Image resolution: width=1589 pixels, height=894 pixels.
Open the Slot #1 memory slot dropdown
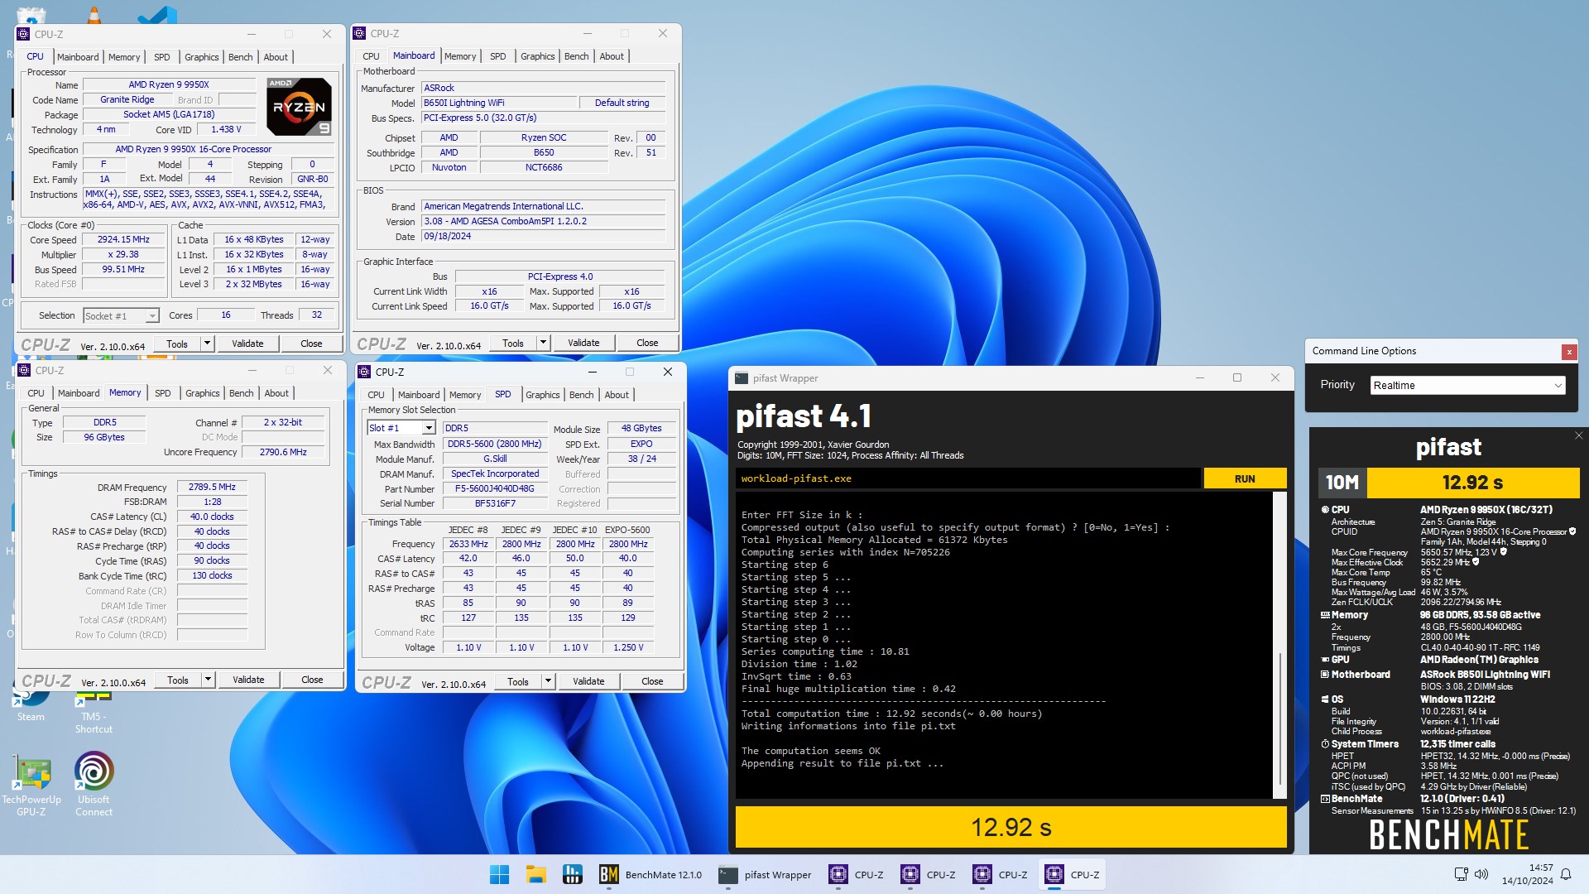(x=401, y=428)
